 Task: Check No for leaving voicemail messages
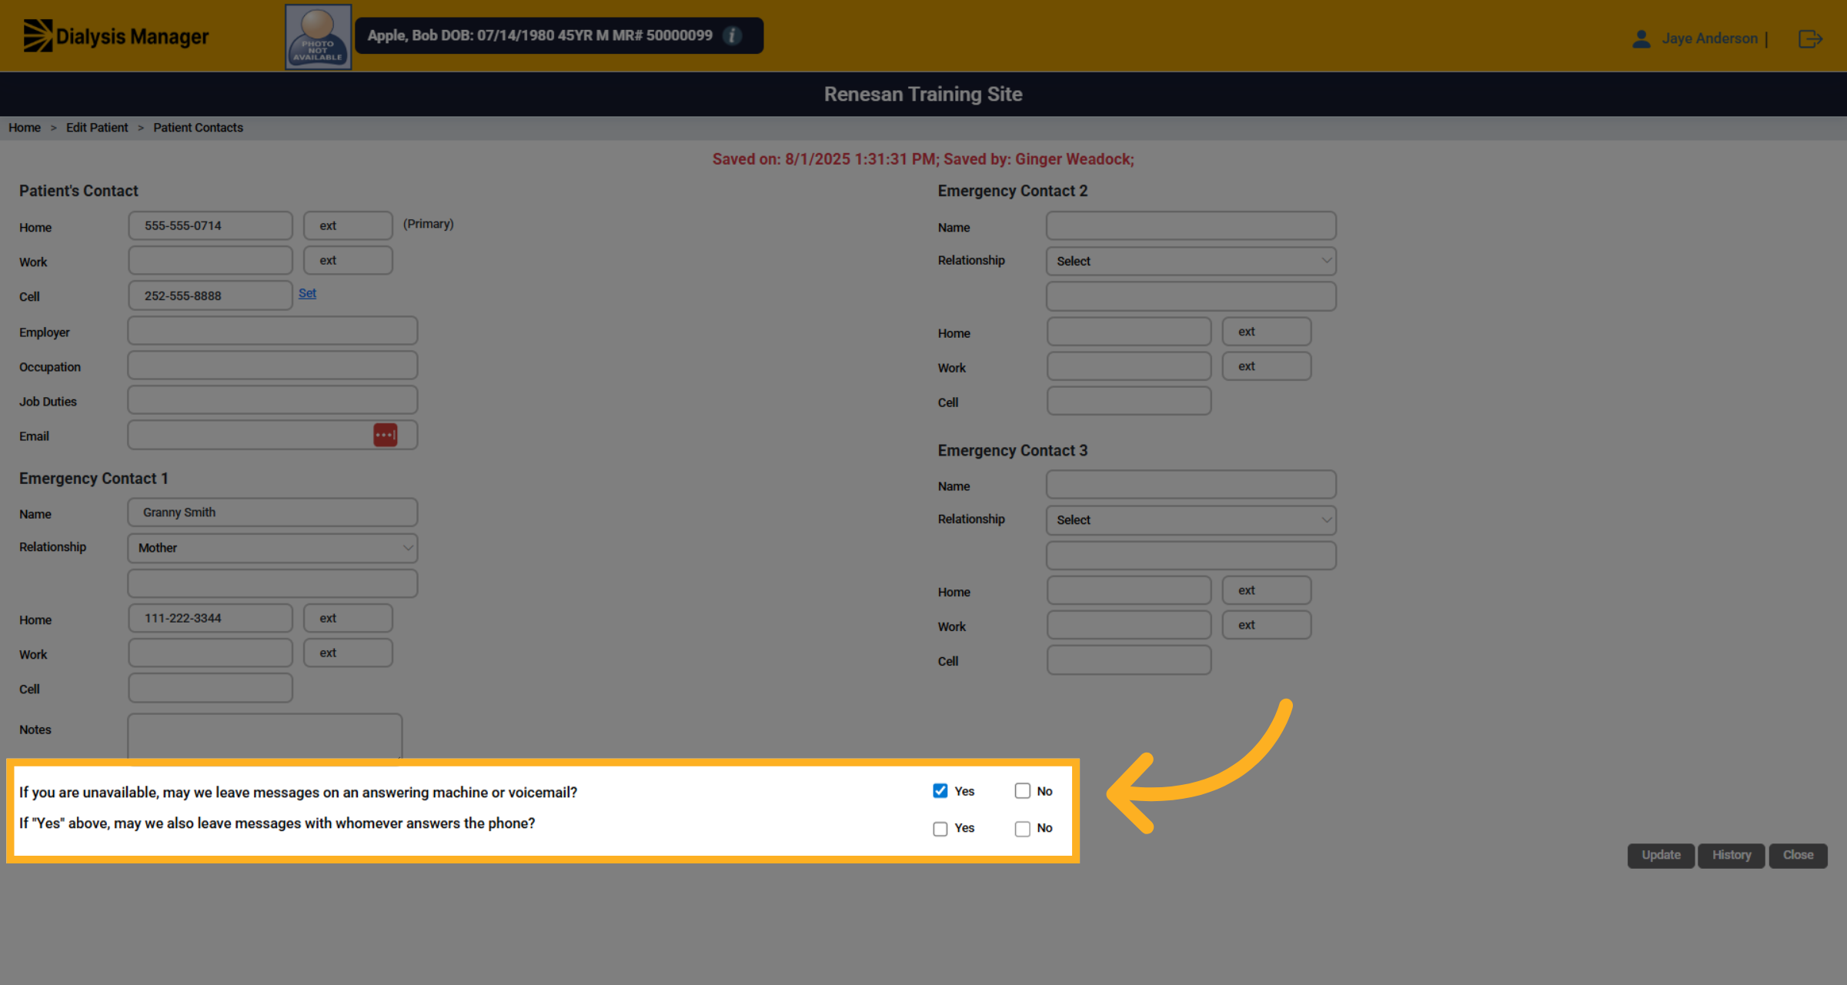click(x=1022, y=790)
